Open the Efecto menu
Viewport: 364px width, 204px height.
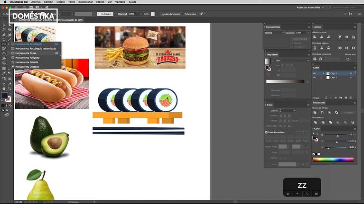click(x=100, y=2)
